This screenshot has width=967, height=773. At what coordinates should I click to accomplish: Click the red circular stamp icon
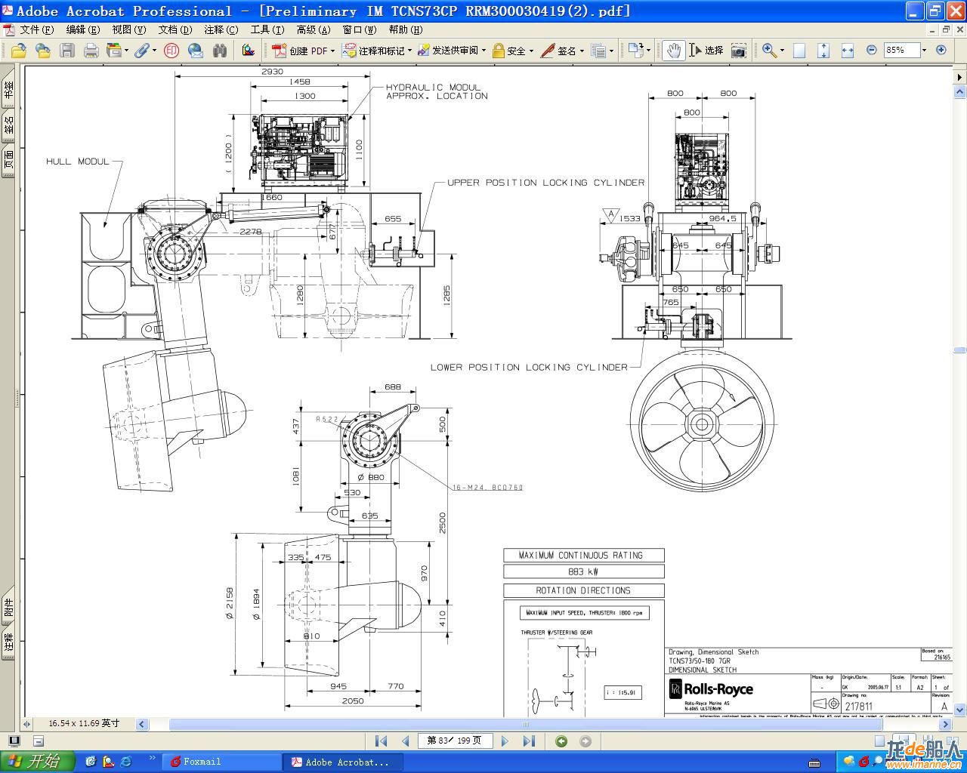coord(171,51)
